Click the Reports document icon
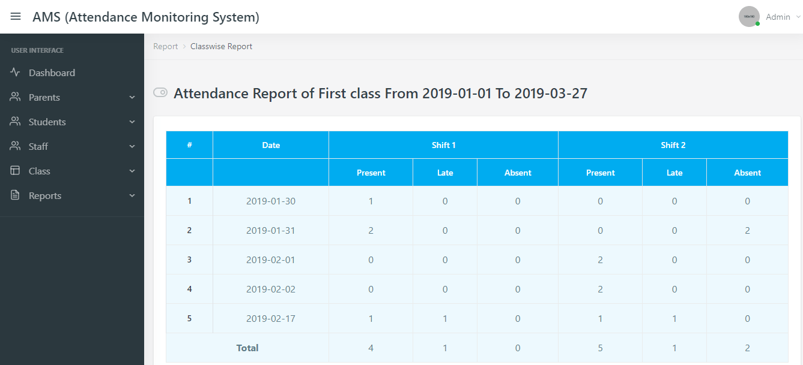The width and height of the screenshot is (803, 365). click(15, 195)
